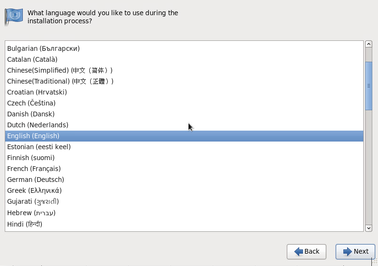Pick Hindi at the list bottom
Viewport: 378px width, 266px height.
(184, 224)
